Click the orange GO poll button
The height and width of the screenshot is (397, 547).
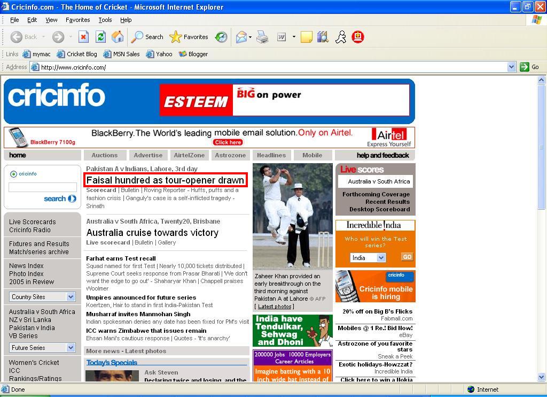click(407, 257)
